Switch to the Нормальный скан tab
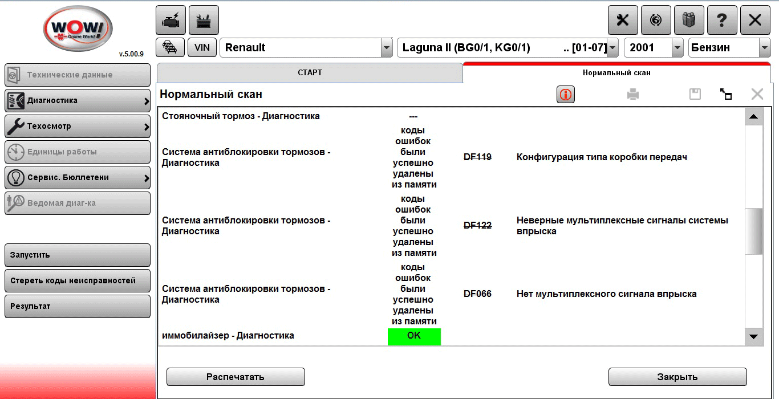Screen dimensions: 779x399 click(x=616, y=73)
